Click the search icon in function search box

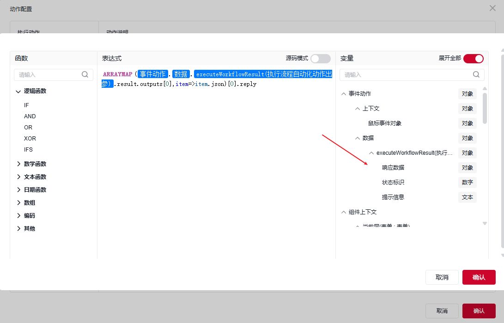click(x=85, y=74)
